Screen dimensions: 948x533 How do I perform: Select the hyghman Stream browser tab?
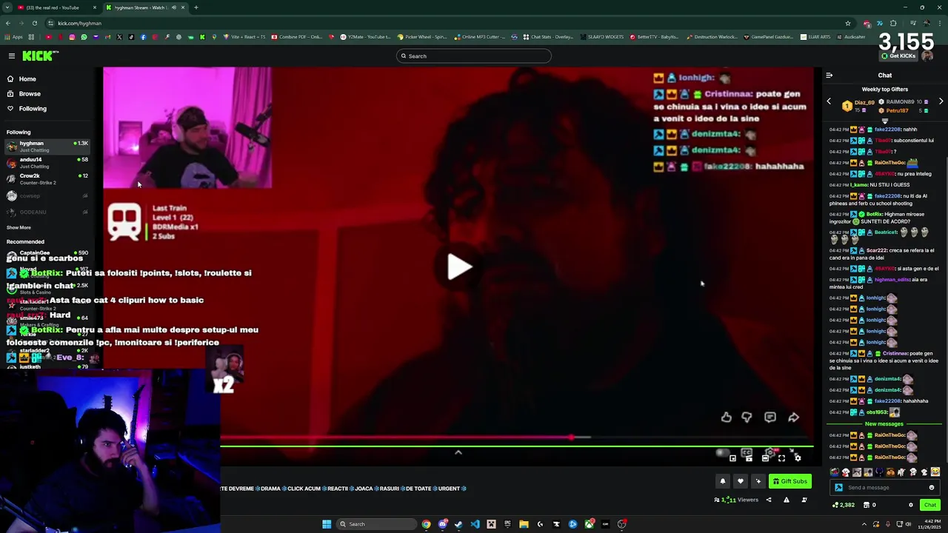point(144,7)
